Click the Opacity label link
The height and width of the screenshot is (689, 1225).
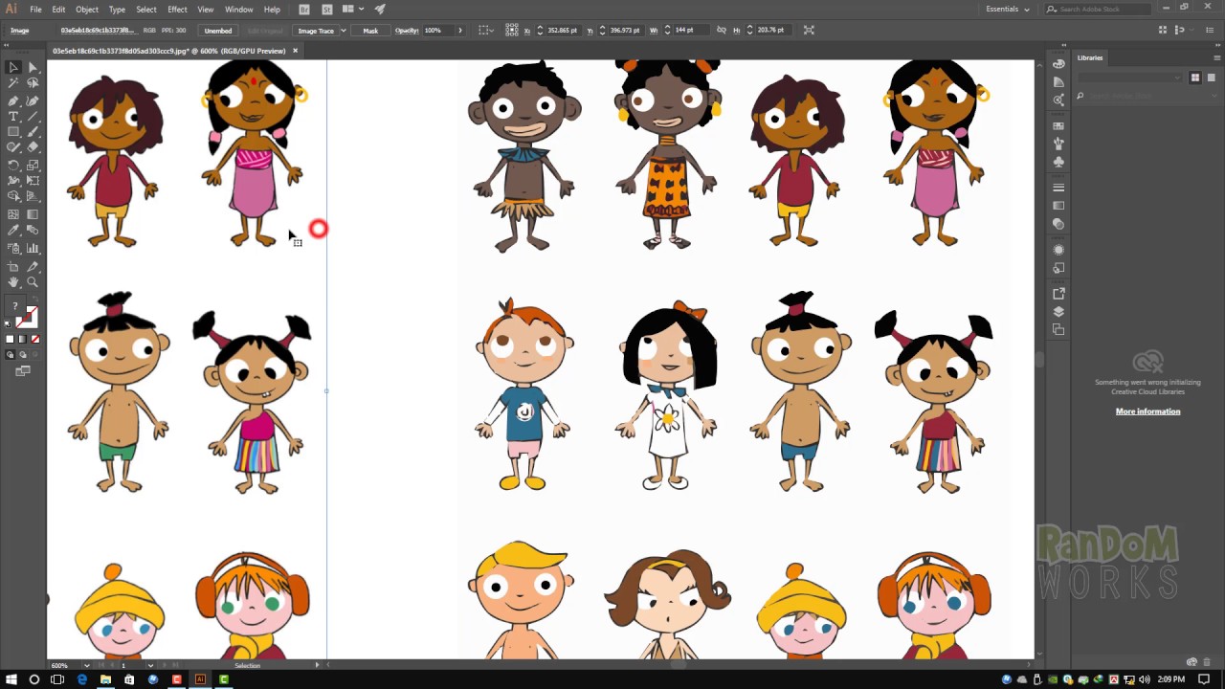[x=407, y=31]
